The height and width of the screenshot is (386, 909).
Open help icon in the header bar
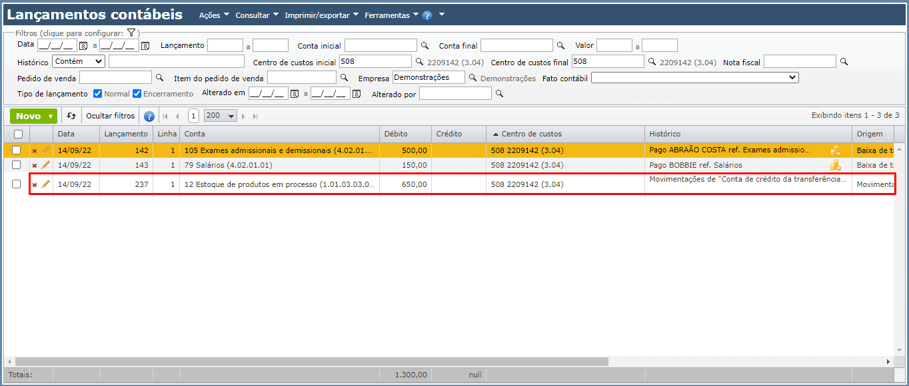tap(427, 15)
